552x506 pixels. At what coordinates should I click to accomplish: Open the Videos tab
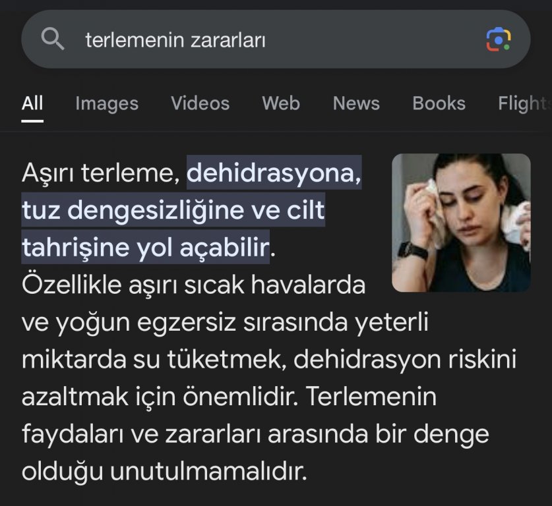click(x=200, y=103)
